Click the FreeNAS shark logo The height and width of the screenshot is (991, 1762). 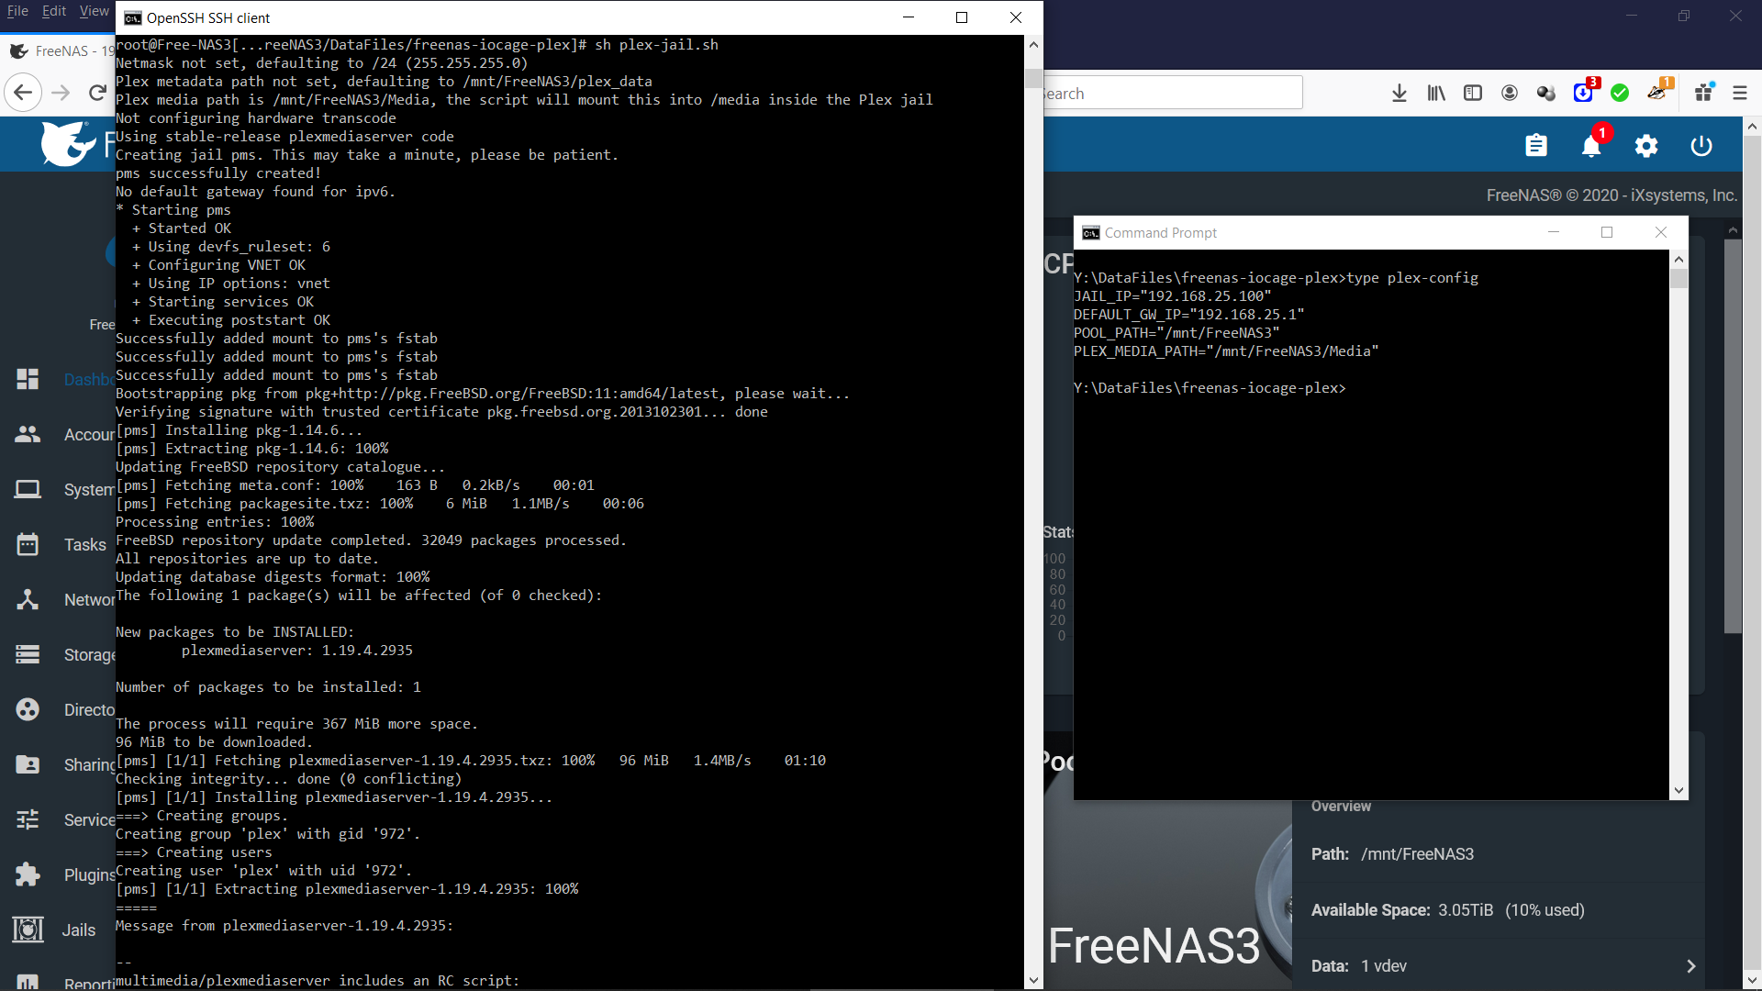point(68,144)
